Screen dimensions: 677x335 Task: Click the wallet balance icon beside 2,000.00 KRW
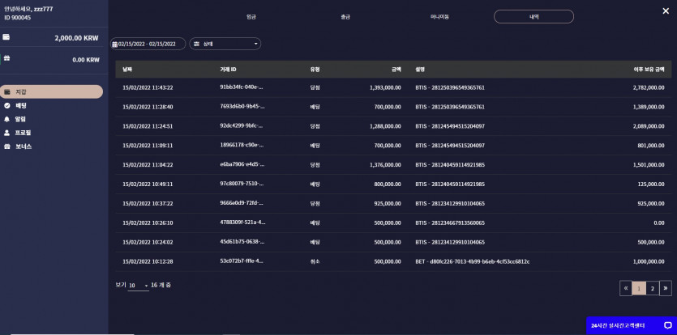(6, 37)
